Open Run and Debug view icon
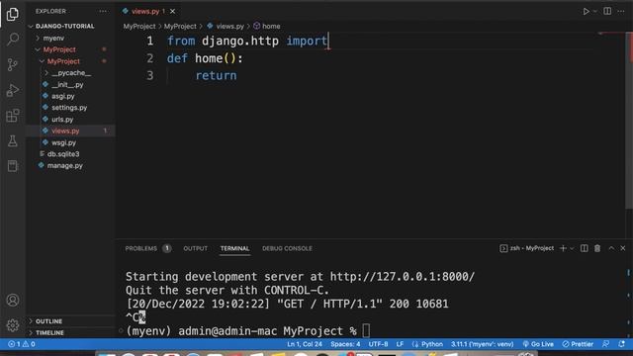The image size is (633, 356). (x=13, y=90)
